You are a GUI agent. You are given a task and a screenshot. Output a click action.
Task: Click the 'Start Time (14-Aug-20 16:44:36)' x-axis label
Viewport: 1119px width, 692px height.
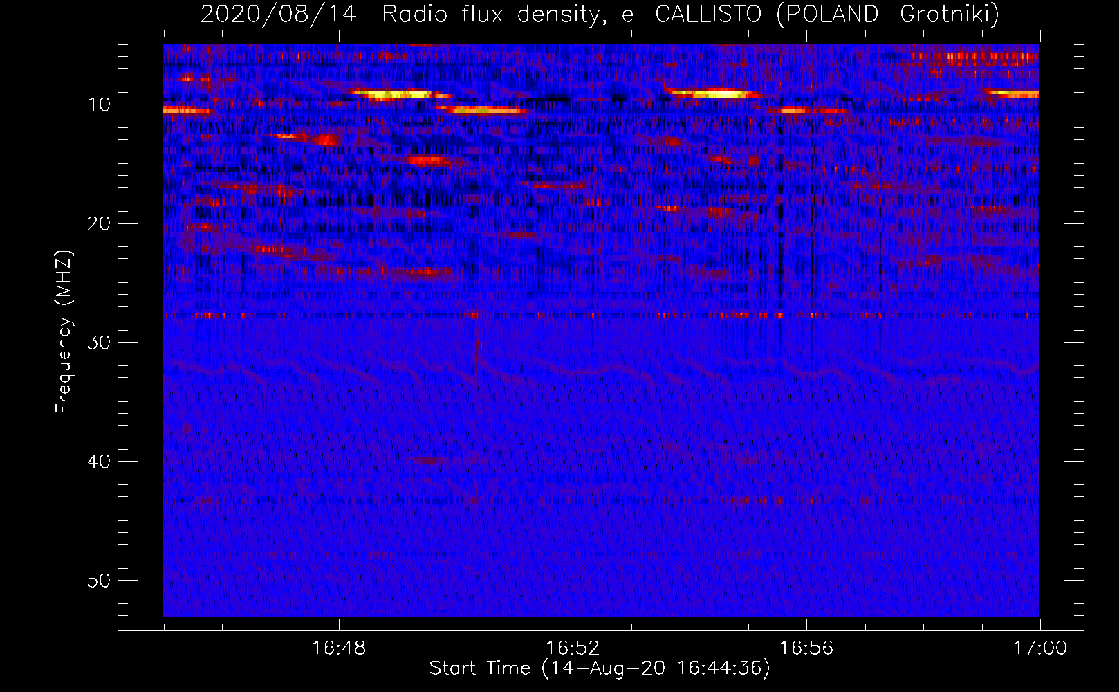click(600, 668)
